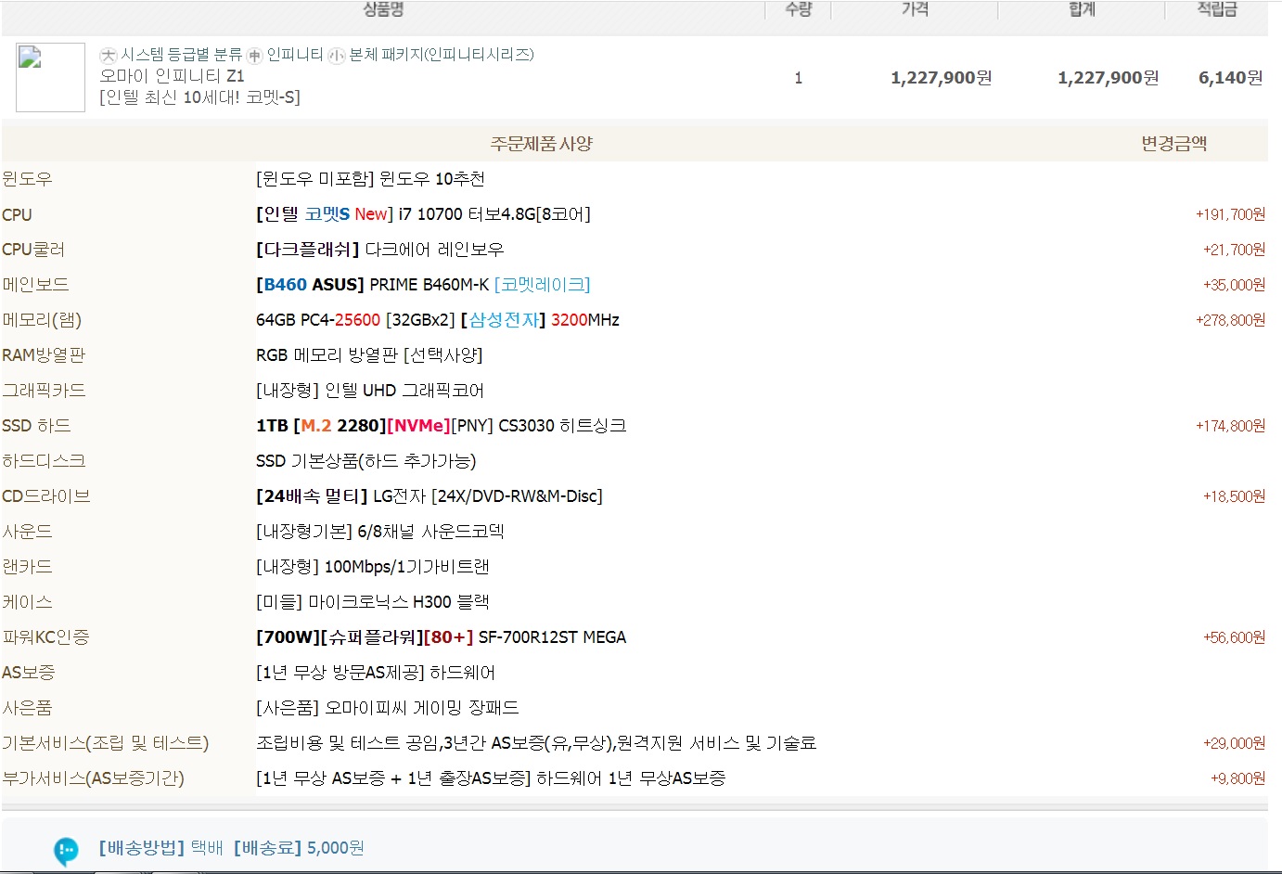This screenshot has width=1282, height=874.
Task: Click reward points value 6,140원
Action: point(1230,78)
